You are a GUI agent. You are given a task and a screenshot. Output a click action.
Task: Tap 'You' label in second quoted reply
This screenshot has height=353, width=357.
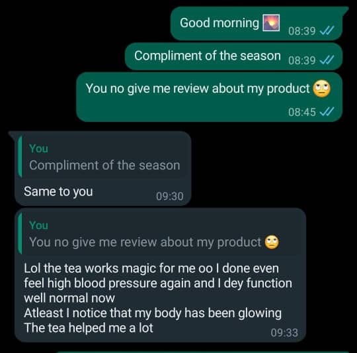(38, 225)
